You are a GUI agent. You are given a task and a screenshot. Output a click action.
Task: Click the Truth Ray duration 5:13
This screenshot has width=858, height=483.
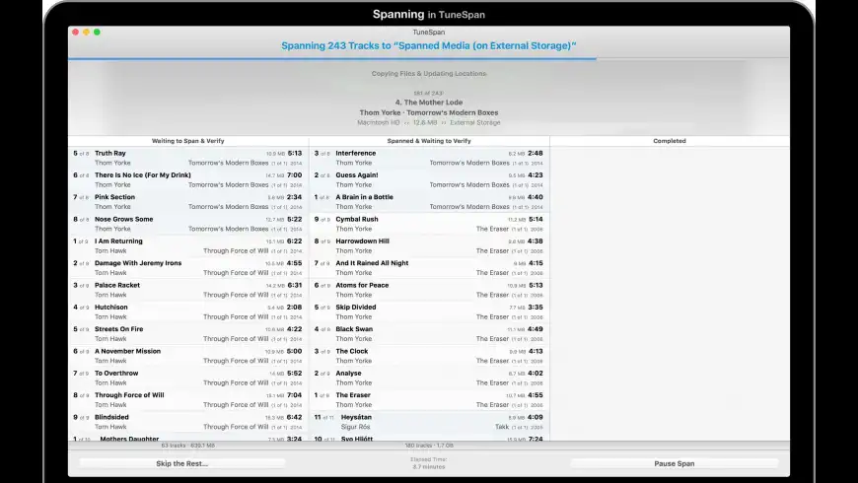[x=295, y=153]
